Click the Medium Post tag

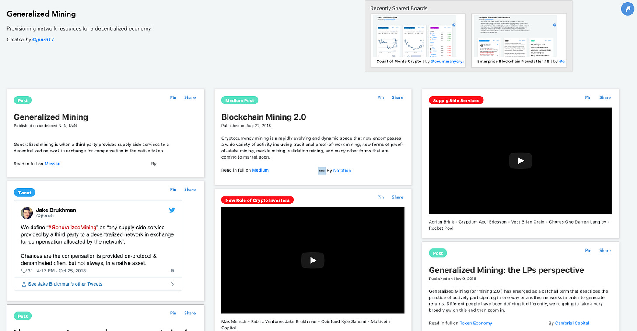pyautogui.click(x=240, y=100)
